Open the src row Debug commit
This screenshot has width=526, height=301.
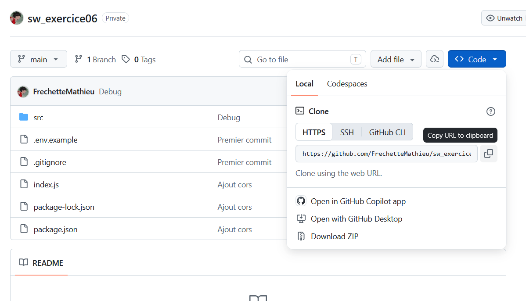[229, 117]
